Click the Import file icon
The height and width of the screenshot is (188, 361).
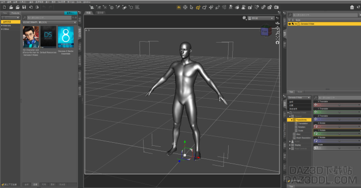click(31, 7)
